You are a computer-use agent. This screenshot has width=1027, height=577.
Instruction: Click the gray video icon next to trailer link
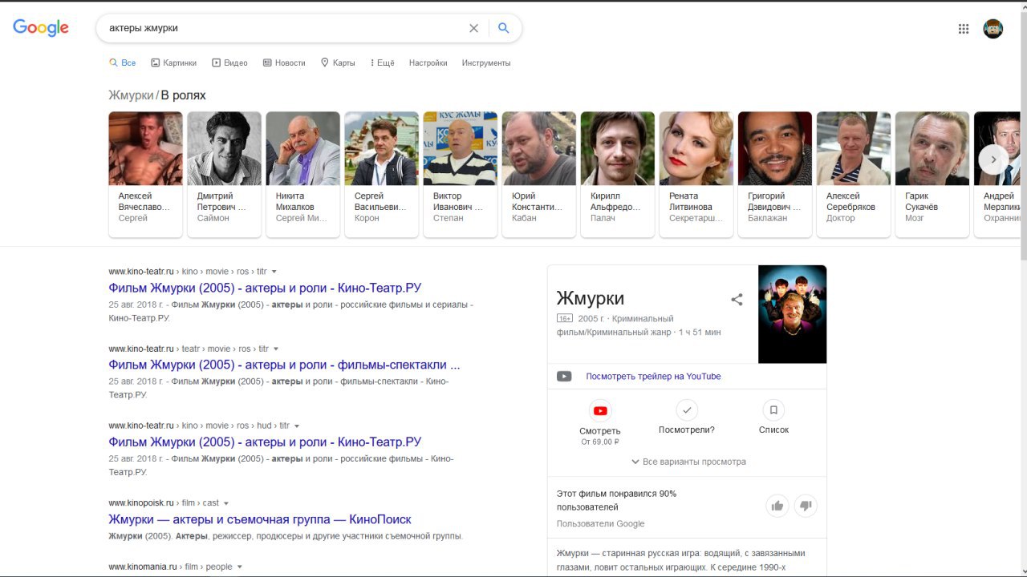(564, 377)
